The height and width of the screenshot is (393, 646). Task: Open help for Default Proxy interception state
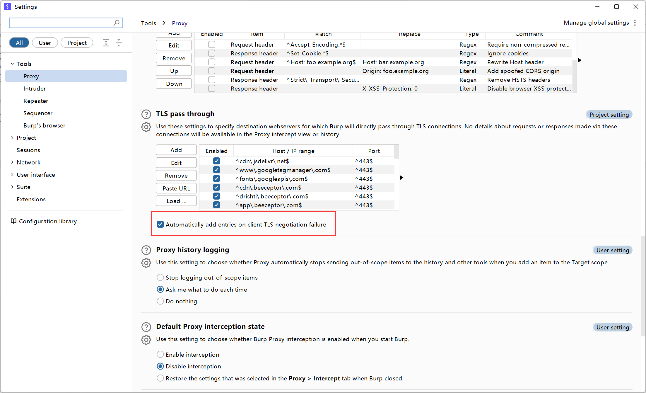point(146,327)
